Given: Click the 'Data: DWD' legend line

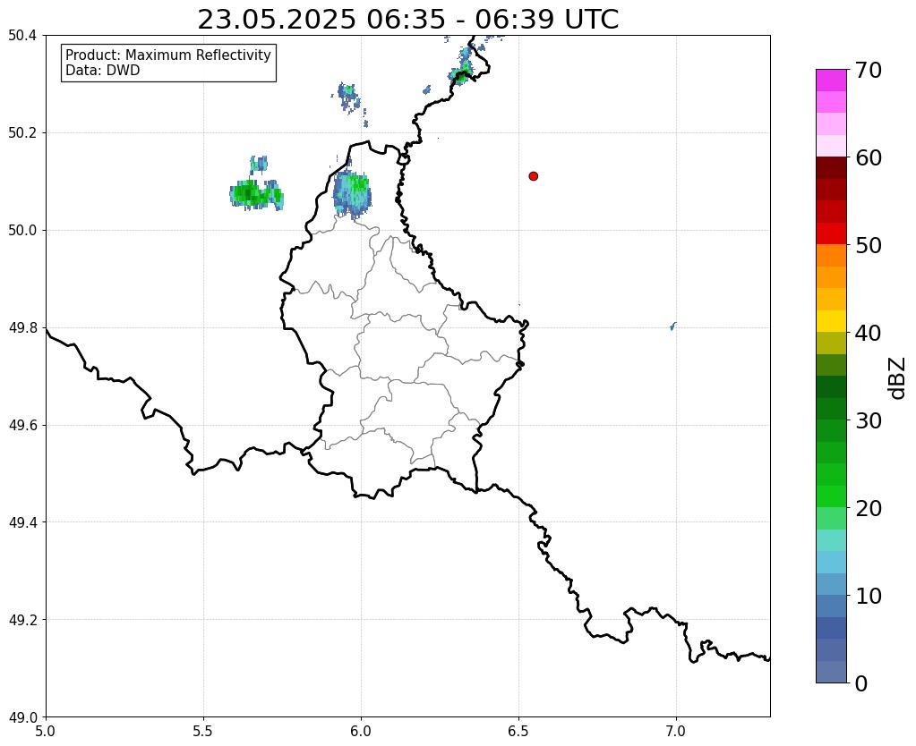Looking at the screenshot, I should coord(103,71).
